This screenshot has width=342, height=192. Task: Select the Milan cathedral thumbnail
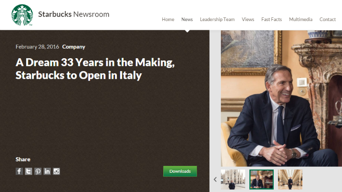233,179
